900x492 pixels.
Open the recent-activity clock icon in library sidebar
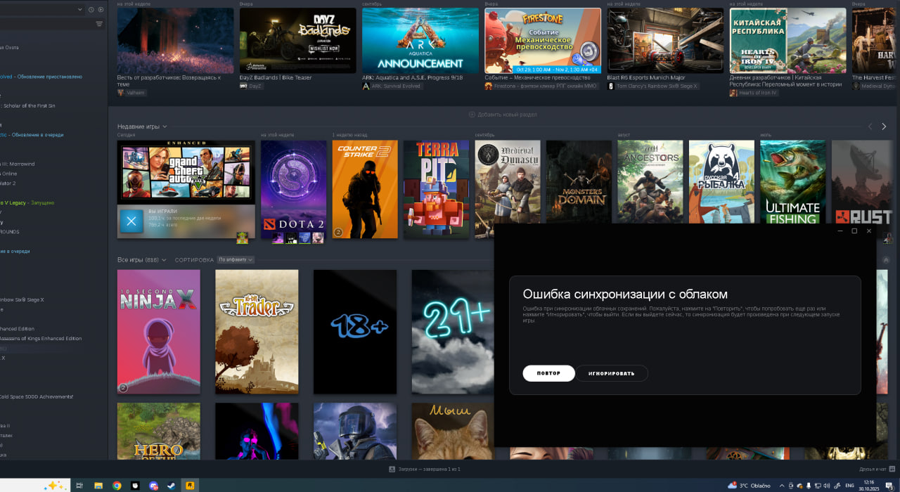click(91, 10)
